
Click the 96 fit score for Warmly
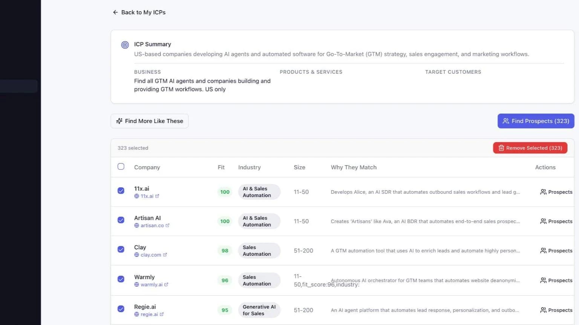[225, 280]
